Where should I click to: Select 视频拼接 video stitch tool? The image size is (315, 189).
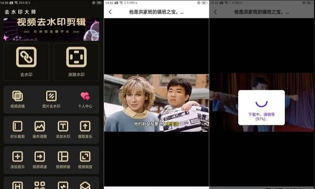click(x=63, y=160)
